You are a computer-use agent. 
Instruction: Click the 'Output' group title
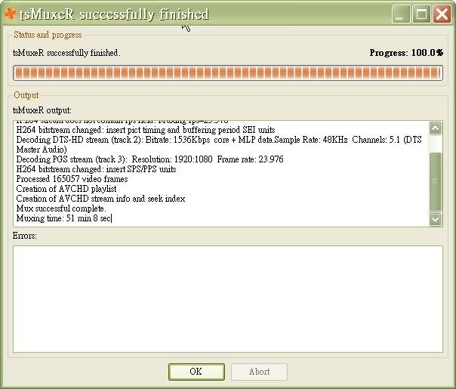tap(26, 95)
